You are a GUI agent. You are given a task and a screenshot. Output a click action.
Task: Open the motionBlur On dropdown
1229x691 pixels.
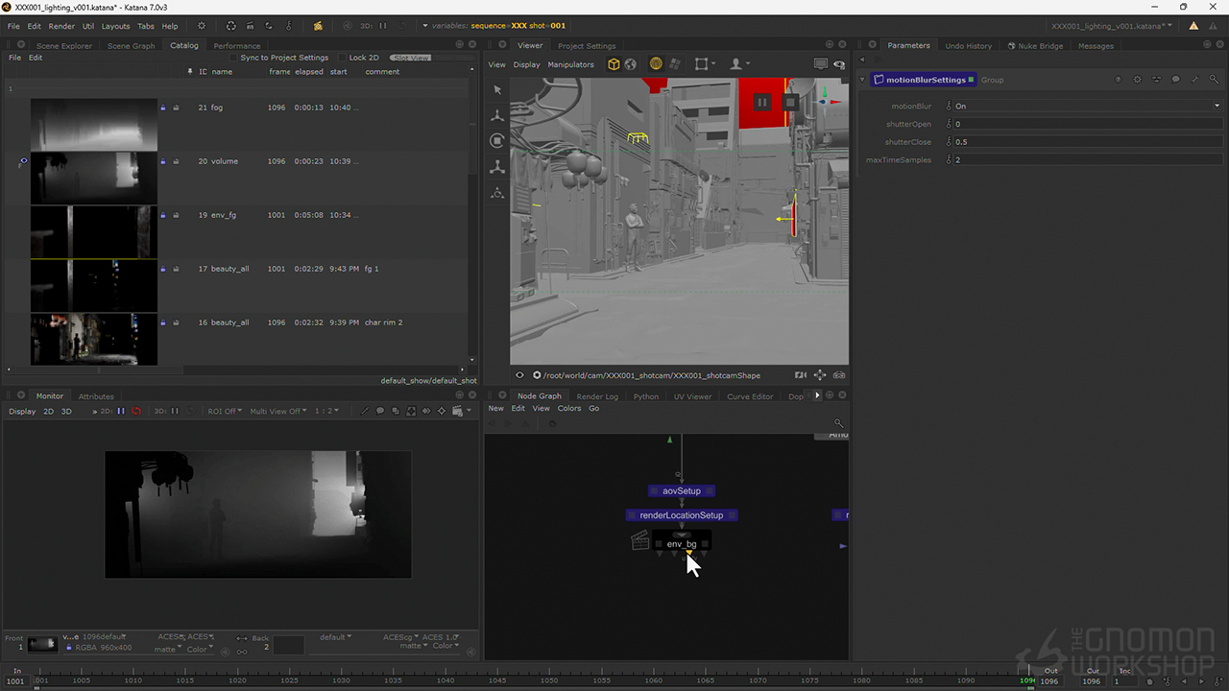click(1217, 107)
